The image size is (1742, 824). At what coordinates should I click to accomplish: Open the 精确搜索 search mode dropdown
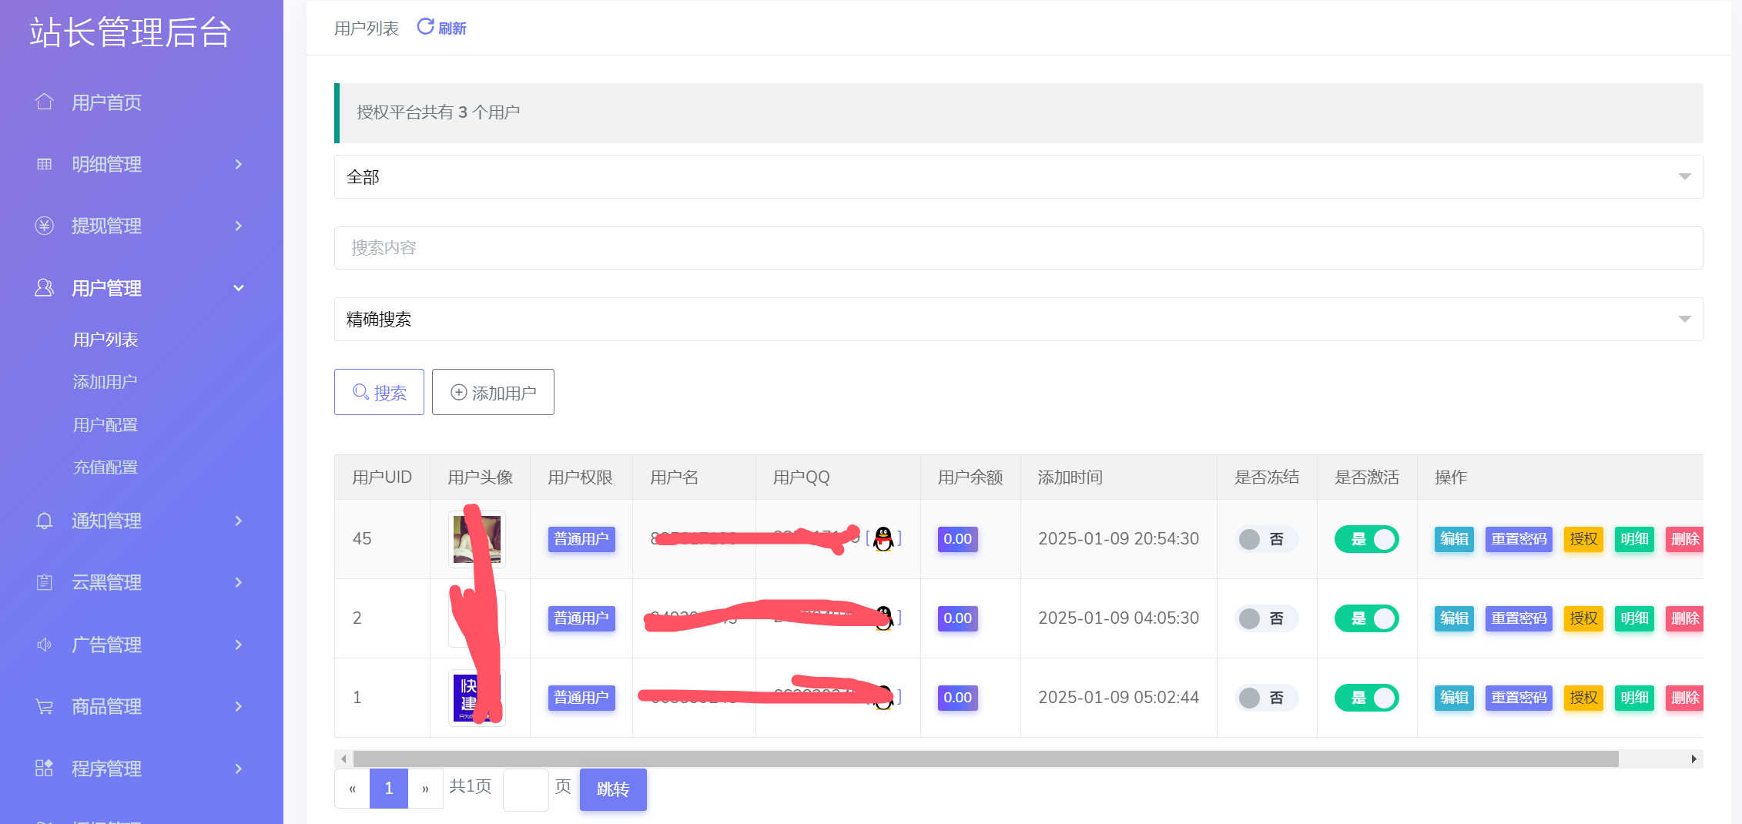click(1018, 320)
